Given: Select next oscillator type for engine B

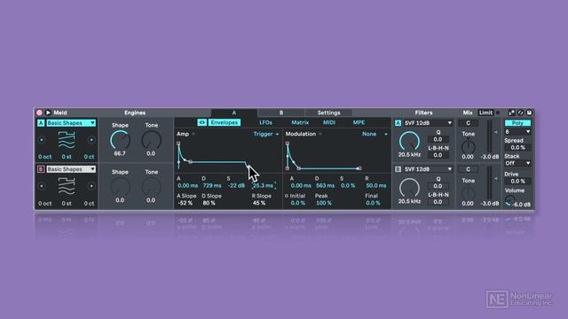Looking at the screenshot, I should (x=91, y=186).
